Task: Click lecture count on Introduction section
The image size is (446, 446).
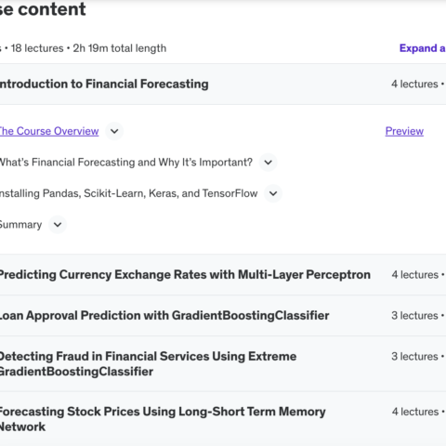Action: click(x=414, y=85)
